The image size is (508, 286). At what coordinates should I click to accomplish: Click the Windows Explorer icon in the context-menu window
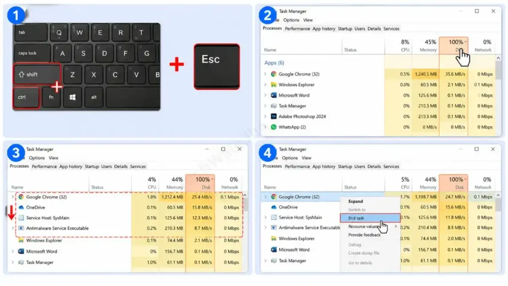(273, 238)
